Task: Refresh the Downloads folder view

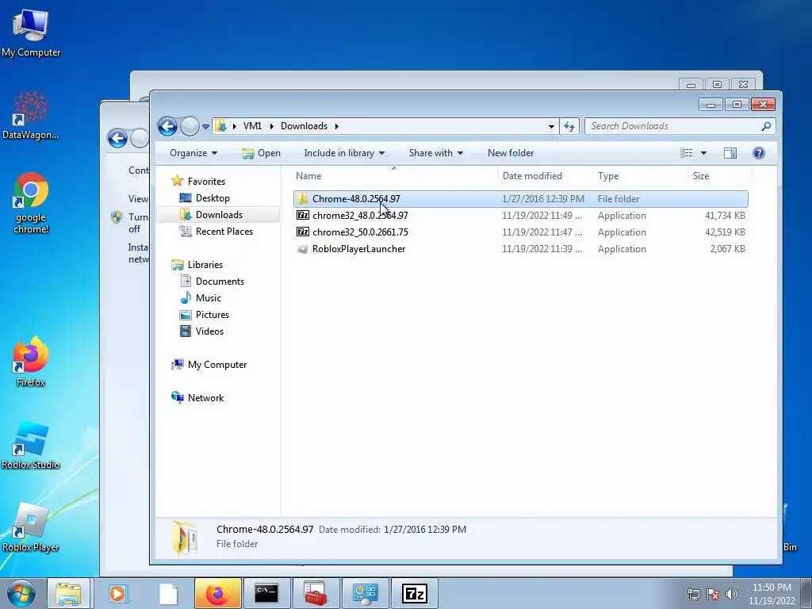Action: (x=569, y=126)
